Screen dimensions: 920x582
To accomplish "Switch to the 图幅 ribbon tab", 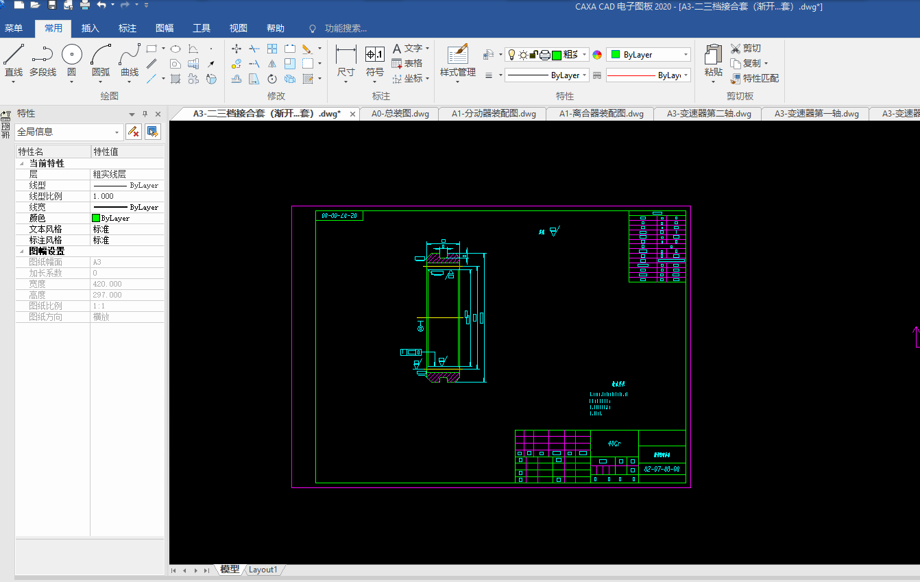I will pyautogui.click(x=165, y=28).
